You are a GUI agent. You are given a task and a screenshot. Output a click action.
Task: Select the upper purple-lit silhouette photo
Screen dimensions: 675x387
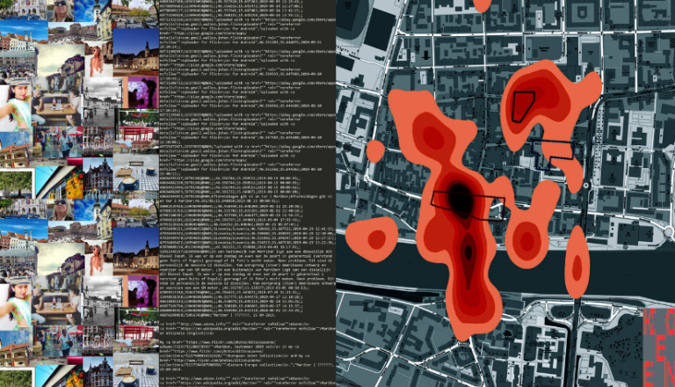coord(139,91)
